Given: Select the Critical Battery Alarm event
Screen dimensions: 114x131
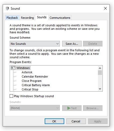Looking at the screenshot, I should (x=36, y=85).
